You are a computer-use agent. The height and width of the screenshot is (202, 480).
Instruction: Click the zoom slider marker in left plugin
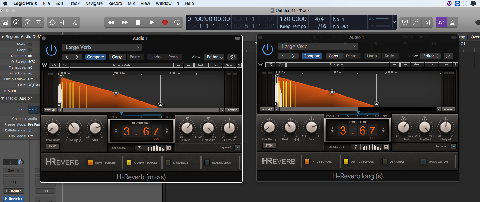[x=121, y=113]
